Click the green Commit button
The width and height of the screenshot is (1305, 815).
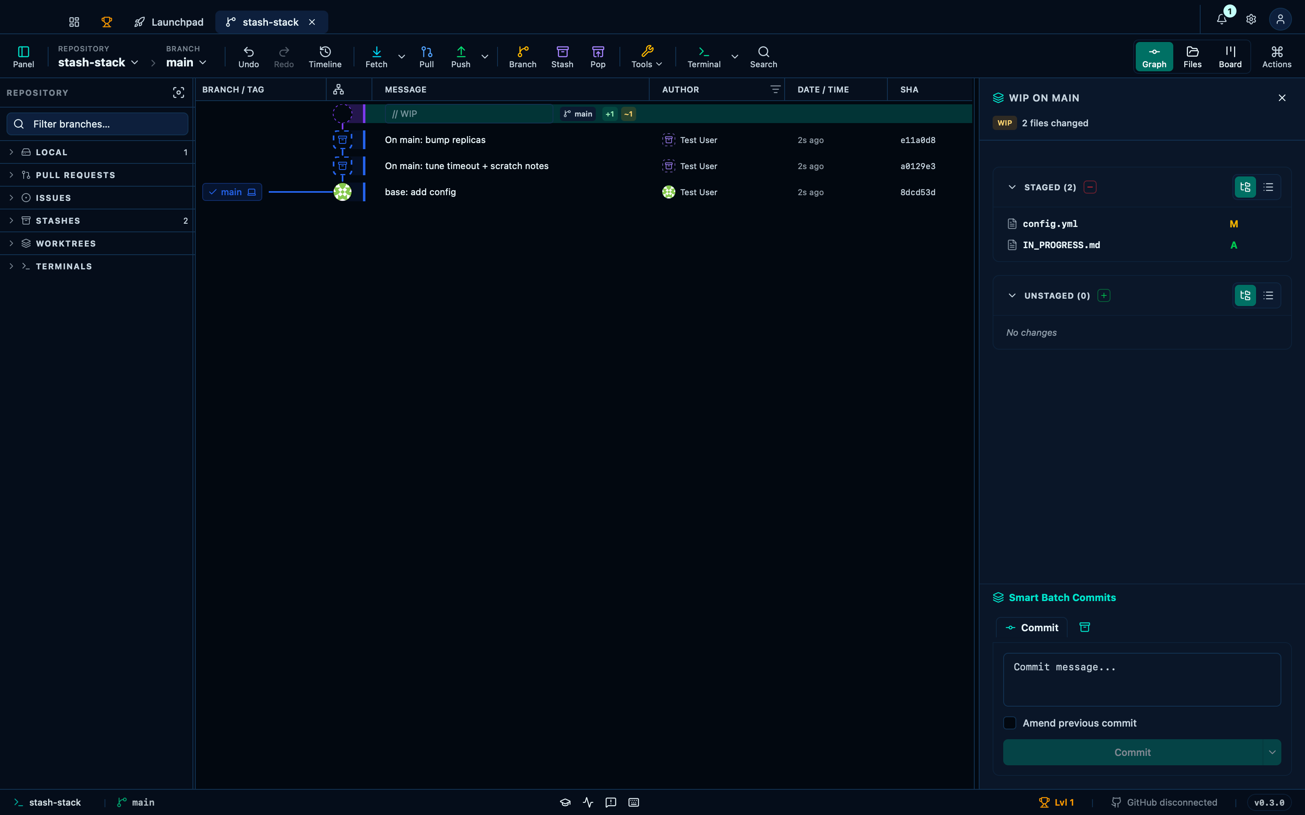tap(1132, 752)
